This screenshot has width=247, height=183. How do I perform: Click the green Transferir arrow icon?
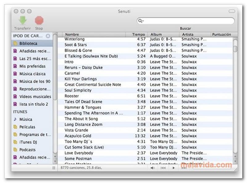(x=22, y=21)
